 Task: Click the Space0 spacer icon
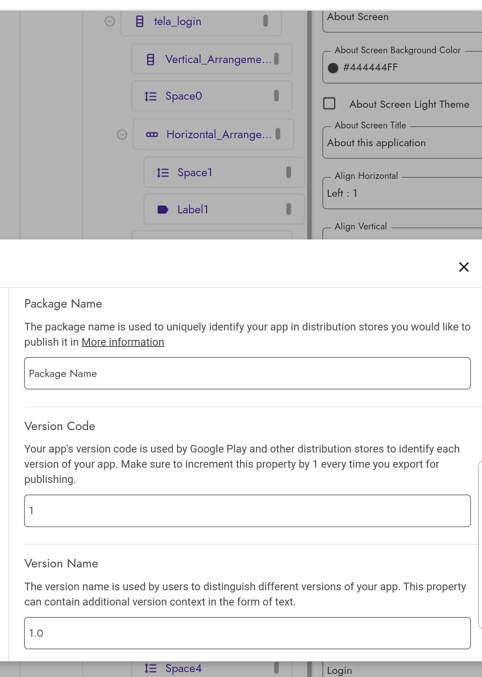(x=151, y=97)
